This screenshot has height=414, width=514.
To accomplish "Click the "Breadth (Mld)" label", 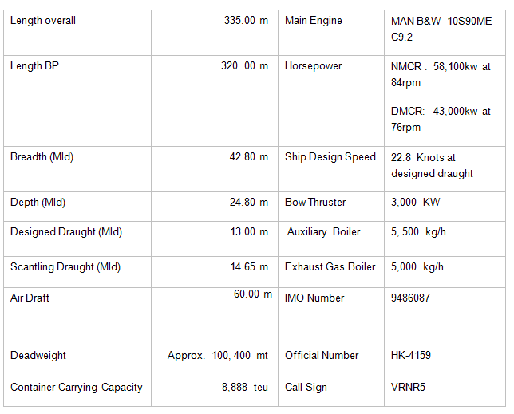I will [x=42, y=157].
